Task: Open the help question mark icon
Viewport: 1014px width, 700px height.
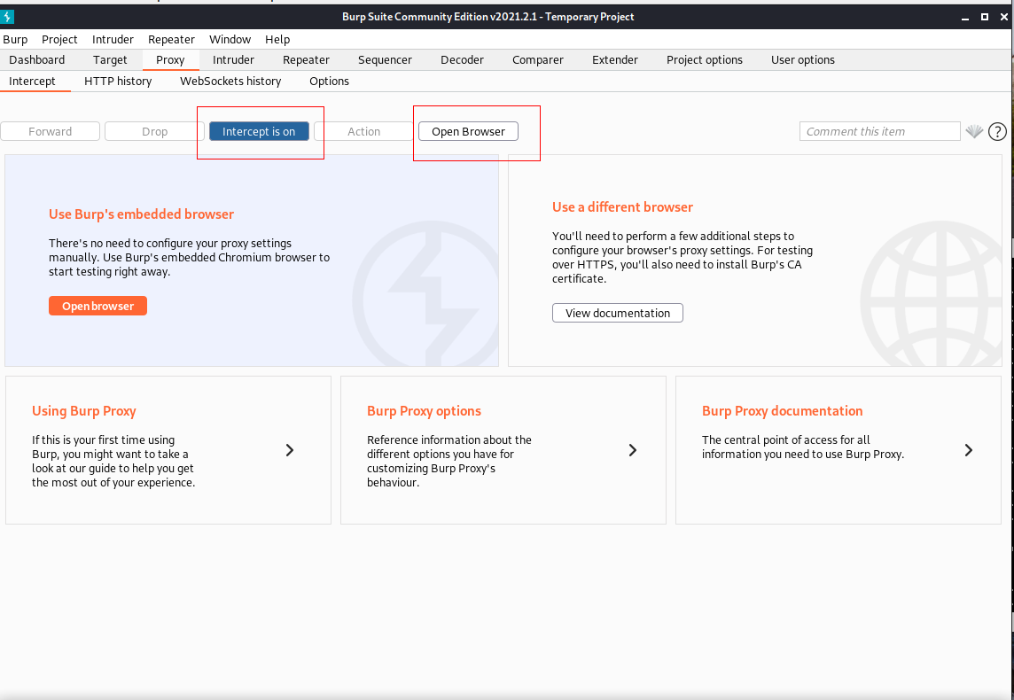Action: [x=997, y=131]
